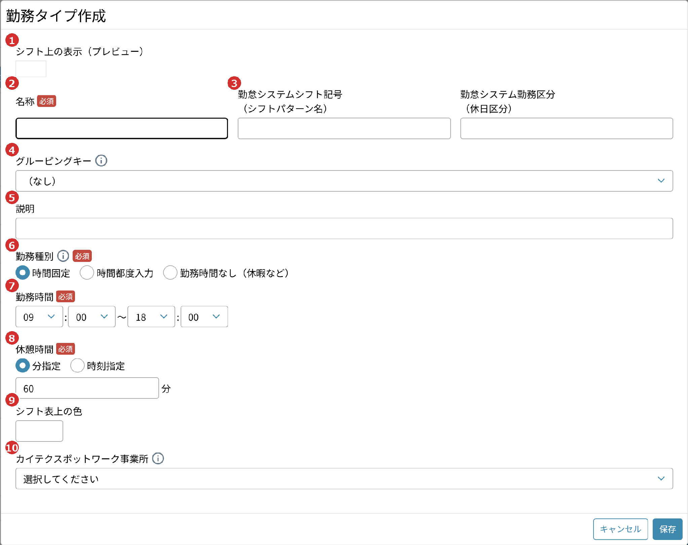Focus the 名称 input field
Screen dimensions: 688x545
[x=122, y=128]
